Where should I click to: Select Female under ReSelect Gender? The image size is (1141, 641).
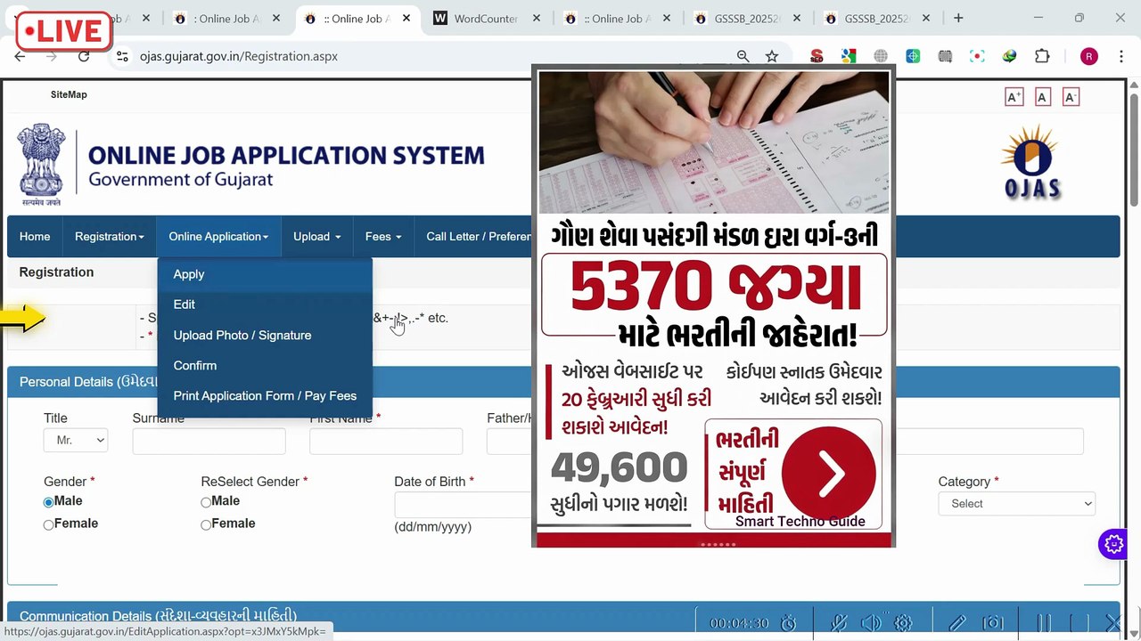[206, 525]
